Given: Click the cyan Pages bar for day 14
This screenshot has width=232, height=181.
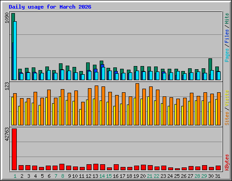Looking at the screenshot, I should (x=103, y=73).
